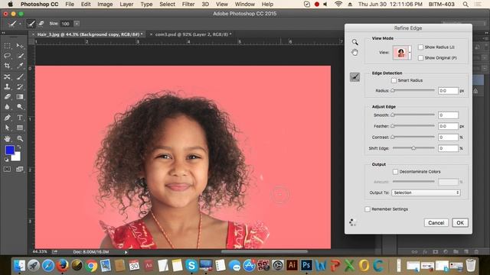The width and height of the screenshot is (490, 275).
Task: Toggle Quick Mask mode
Action: pos(7,169)
